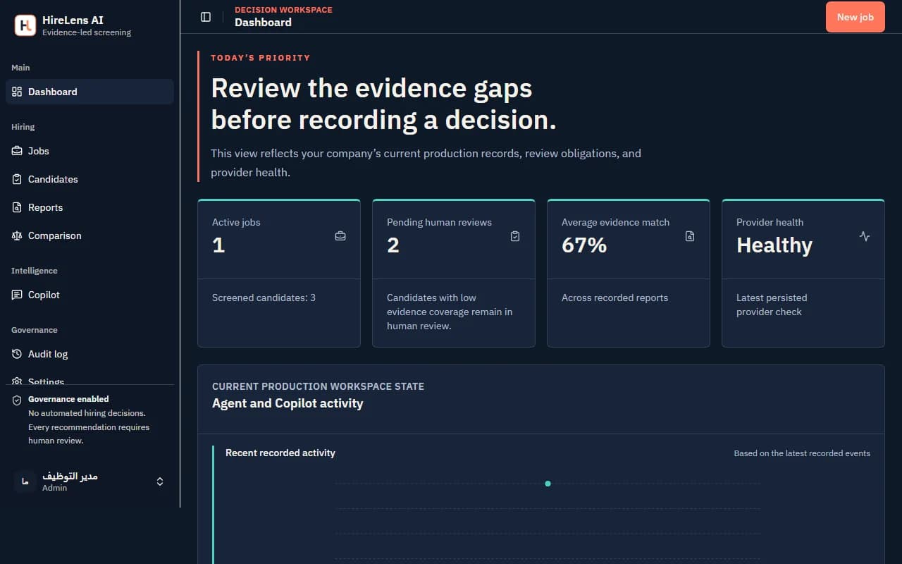This screenshot has height=564, width=902.
Task: Open Reports from the sidebar
Action: (x=89, y=207)
